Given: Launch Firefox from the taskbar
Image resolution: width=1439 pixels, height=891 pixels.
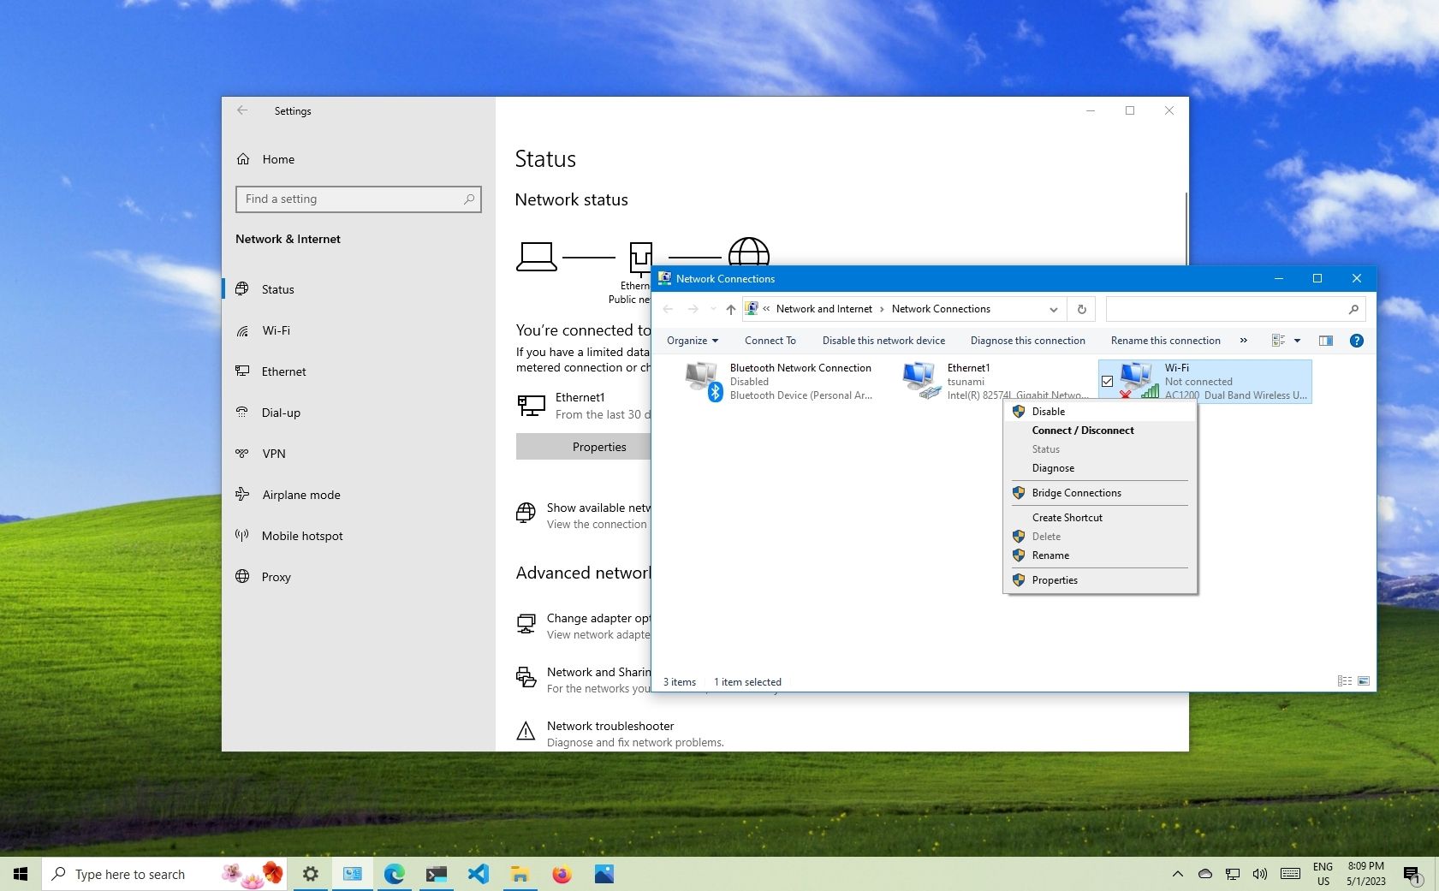Looking at the screenshot, I should (x=562, y=874).
